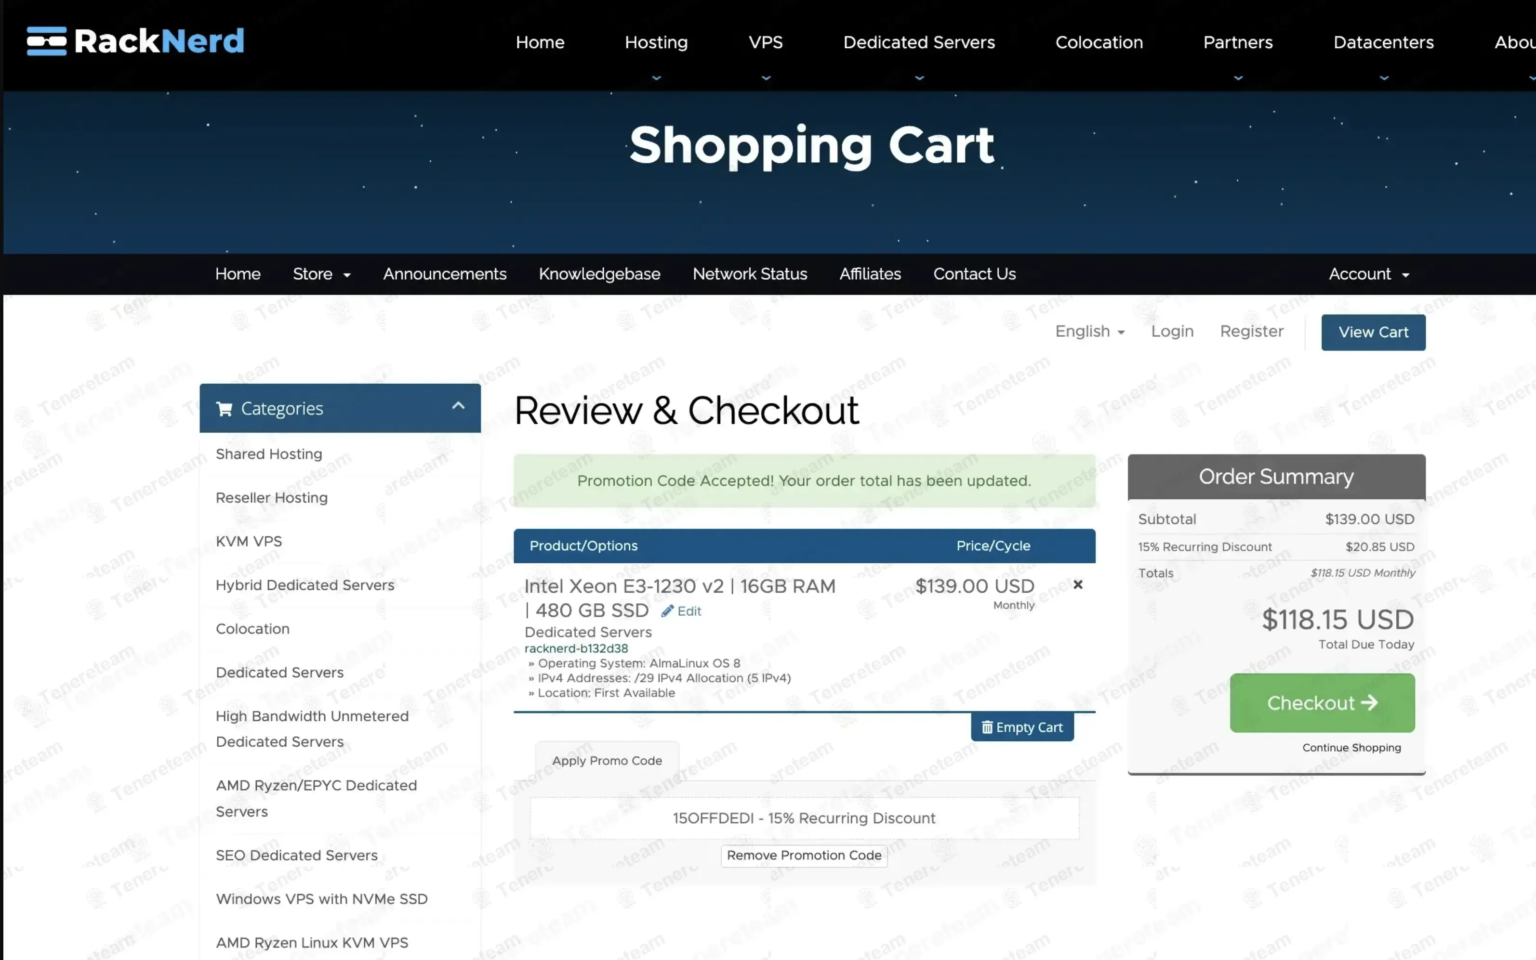Viewport: 1536px width, 960px height.
Task: Expand the Hosting top navigation menu
Action: (656, 42)
